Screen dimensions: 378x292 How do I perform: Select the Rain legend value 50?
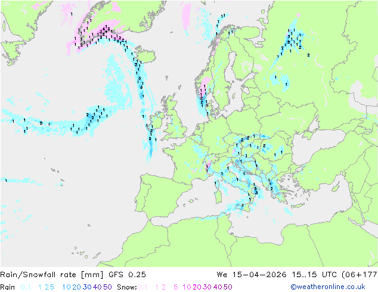pos(107,287)
